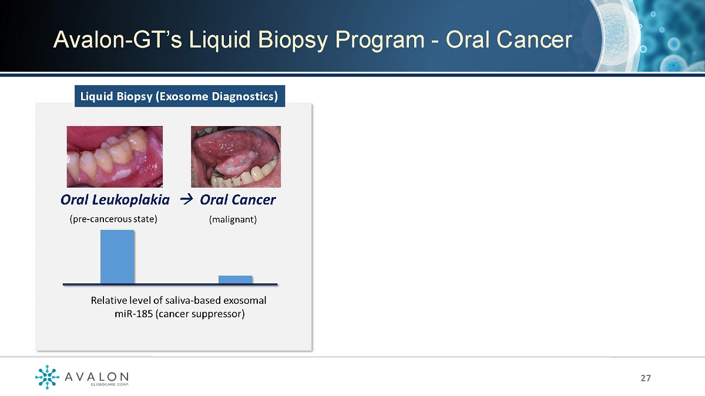705x396 pixels.
Task: Click the Oral Cancer heading text
Action: point(237,199)
